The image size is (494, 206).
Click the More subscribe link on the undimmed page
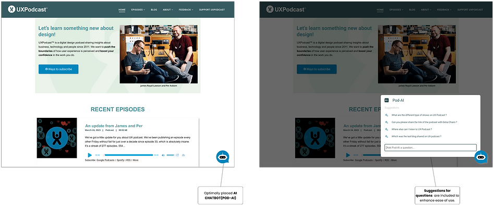coord(136,160)
